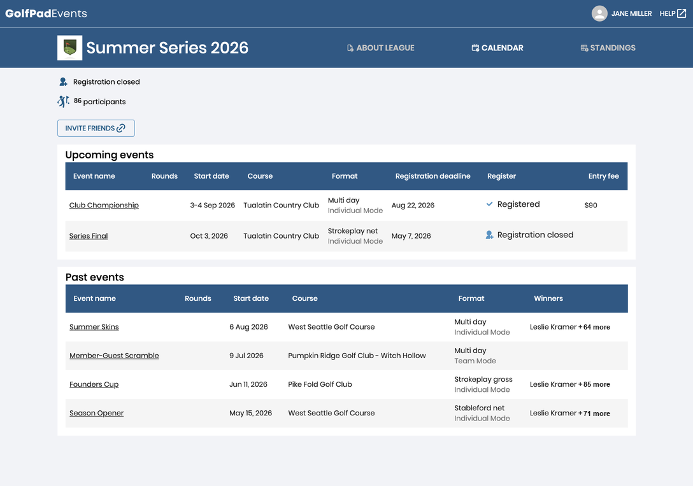Click the Calendar tab icon

coord(475,48)
